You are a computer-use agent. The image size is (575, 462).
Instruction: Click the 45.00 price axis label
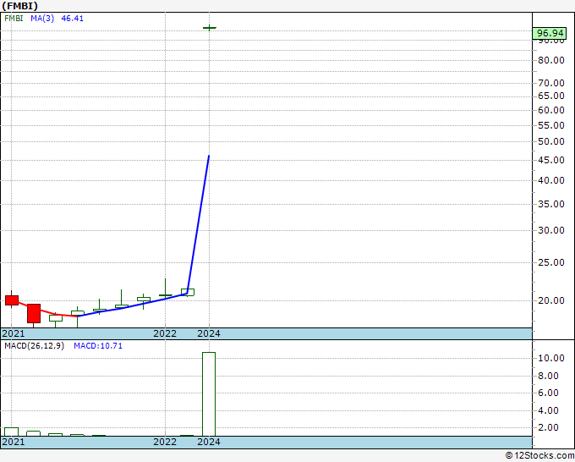[x=551, y=160]
